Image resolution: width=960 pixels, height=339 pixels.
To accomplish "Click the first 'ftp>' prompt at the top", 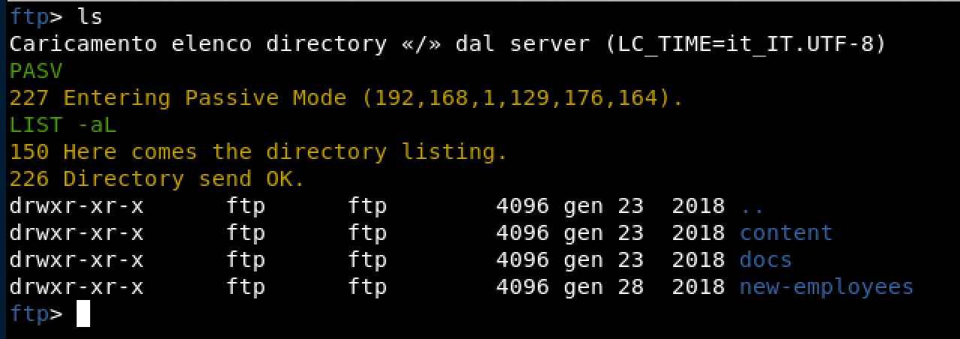I will click(36, 16).
